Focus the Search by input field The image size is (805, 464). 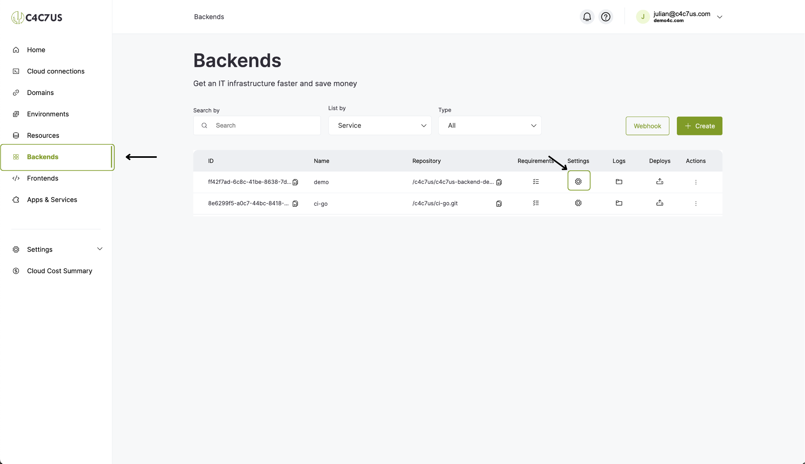(x=257, y=126)
